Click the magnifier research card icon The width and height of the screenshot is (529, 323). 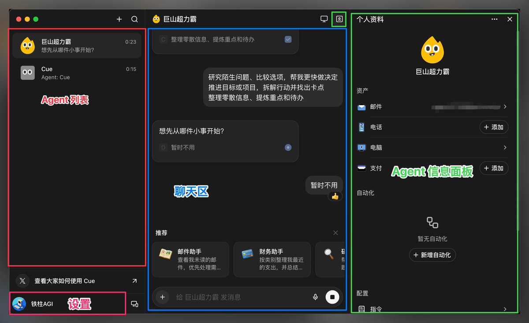click(x=329, y=254)
